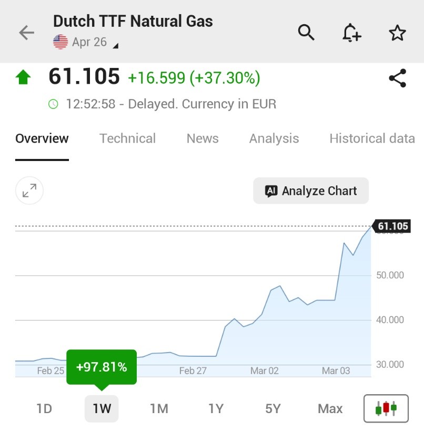Click the 61.105 price marker on chart
This screenshot has width=424, height=431.
(x=392, y=227)
